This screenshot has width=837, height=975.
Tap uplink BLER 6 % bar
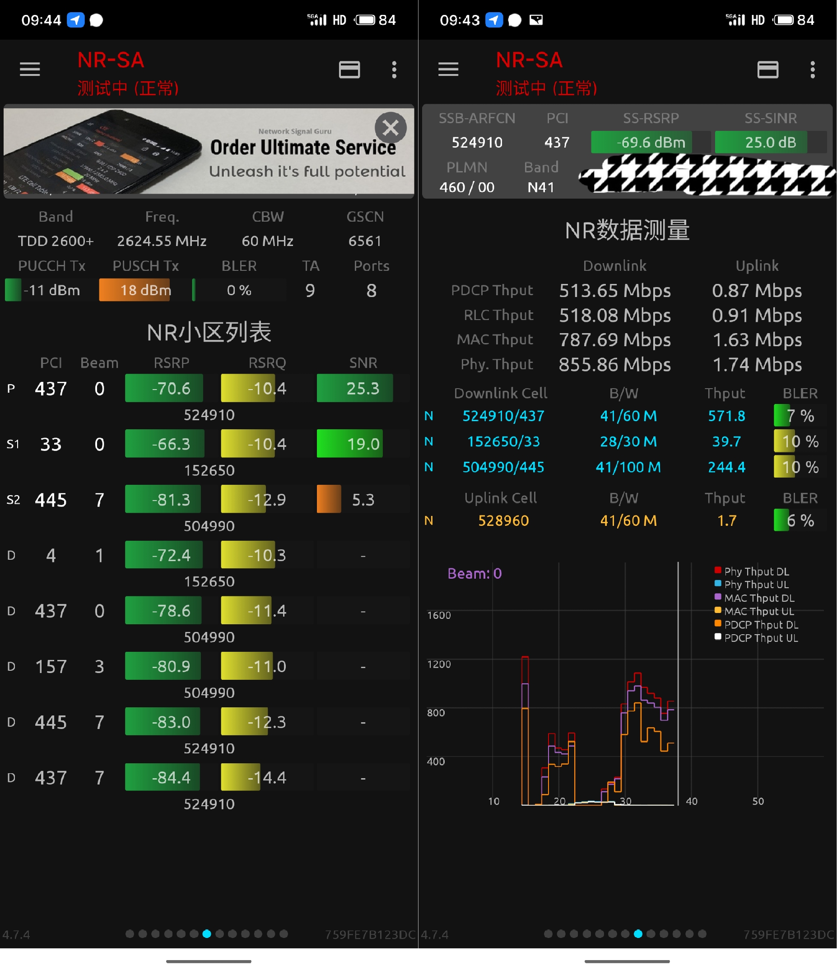800,520
